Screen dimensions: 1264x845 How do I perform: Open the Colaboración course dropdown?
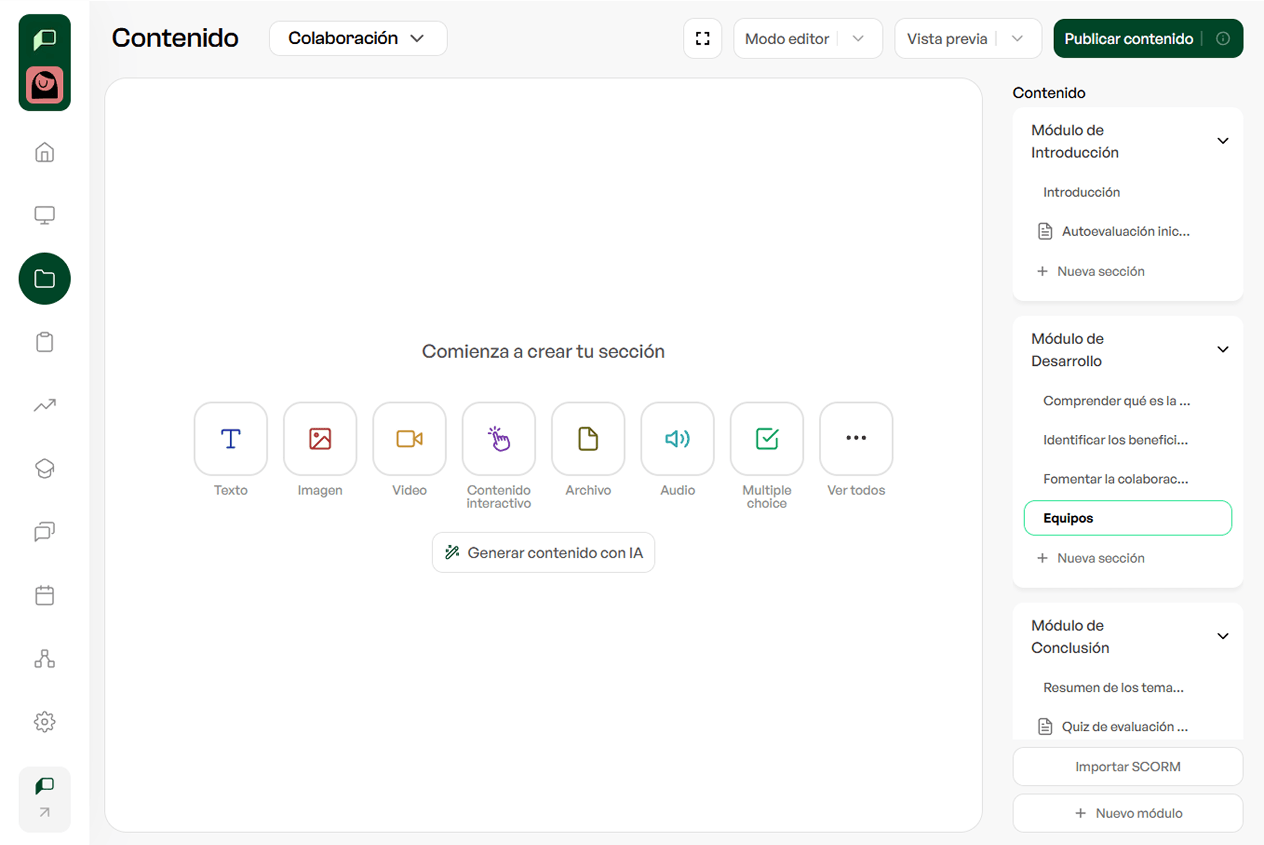coord(358,38)
